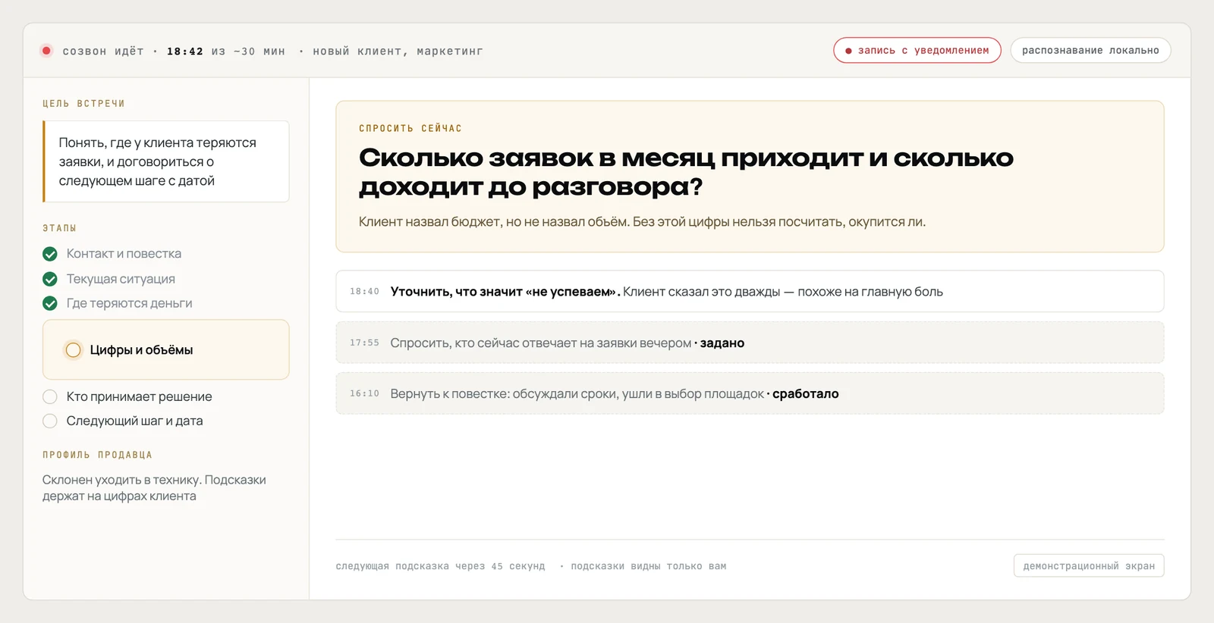Open the «Контакт и повестка» stage

(x=124, y=254)
